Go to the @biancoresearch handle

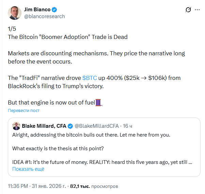44,16
